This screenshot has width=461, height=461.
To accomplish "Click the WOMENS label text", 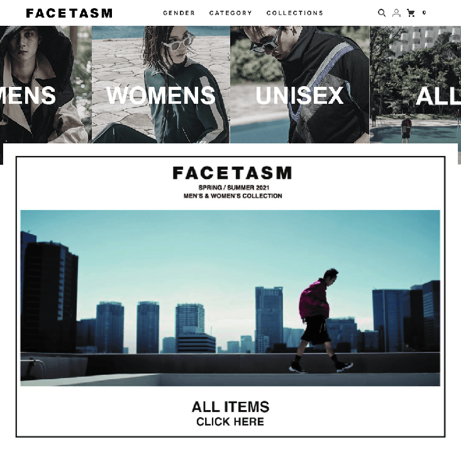I will (x=161, y=95).
